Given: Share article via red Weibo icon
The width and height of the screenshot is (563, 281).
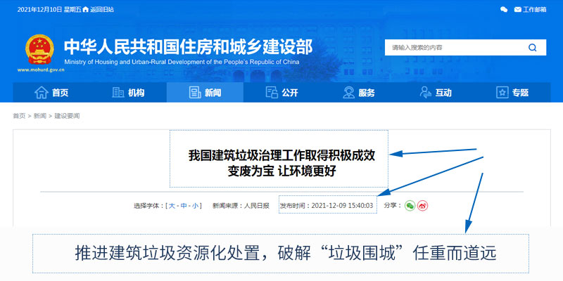Looking at the screenshot, I should click(423, 206).
